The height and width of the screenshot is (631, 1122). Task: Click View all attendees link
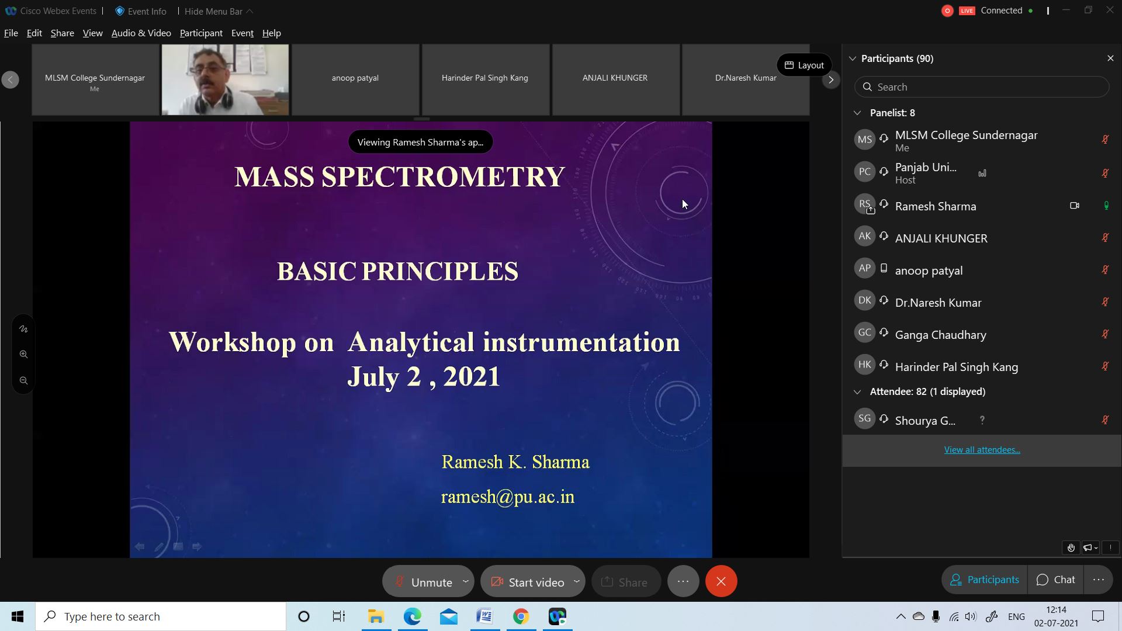pos(982,450)
